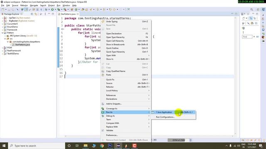The width and height of the screenshot is (266, 149).
Task: Click the Coverage launch toolbar icon
Action: tap(59, 10)
